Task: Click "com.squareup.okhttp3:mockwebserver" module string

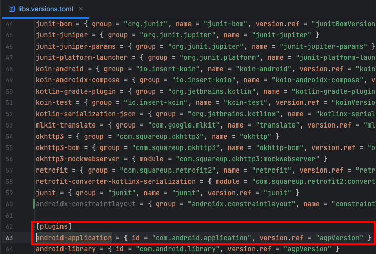Action: 247,159
